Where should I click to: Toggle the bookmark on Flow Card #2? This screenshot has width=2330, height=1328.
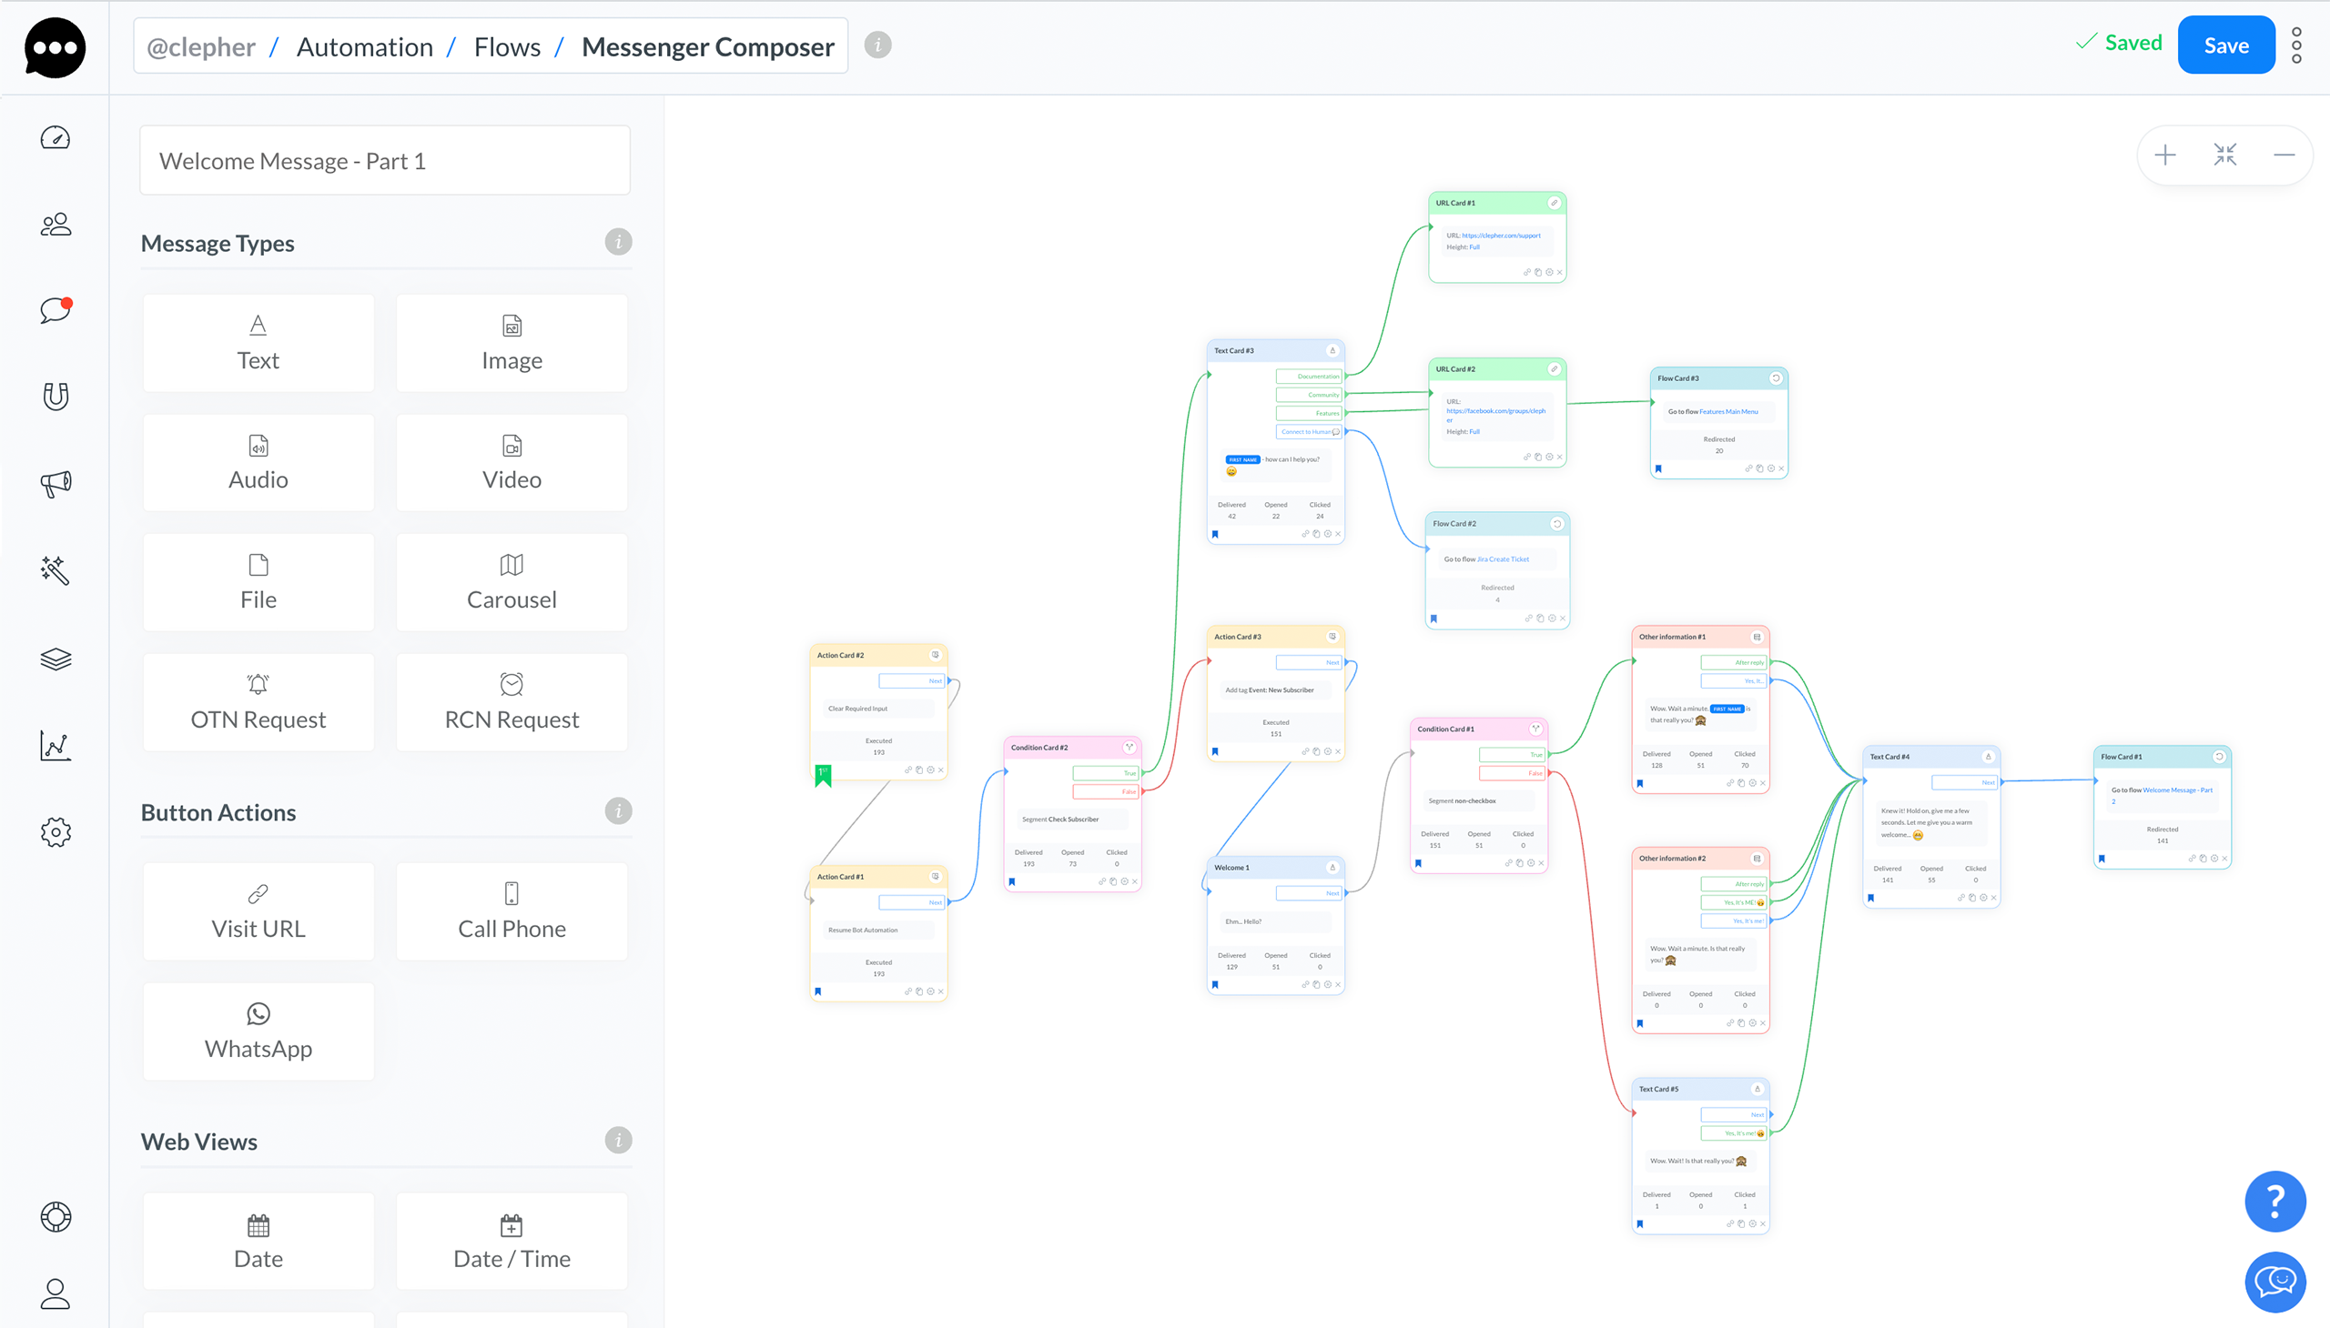(1435, 619)
